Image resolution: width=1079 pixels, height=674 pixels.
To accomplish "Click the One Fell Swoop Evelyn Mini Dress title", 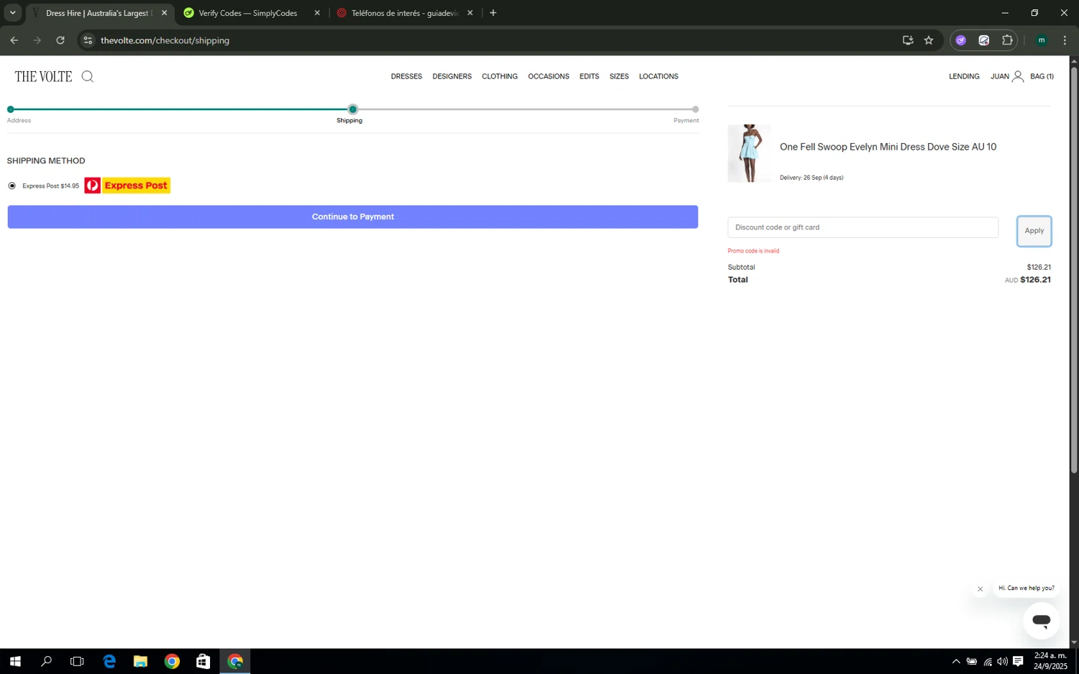I will pyautogui.click(x=888, y=147).
